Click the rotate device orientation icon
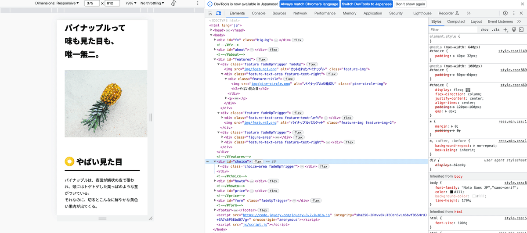The width and height of the screenshot is (527, 233). point(173,3)
